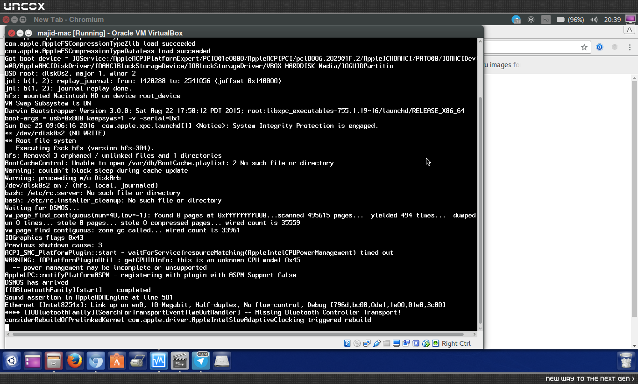
Task: Click the Chromium profile person button
Action: click(x=630, y=30)
